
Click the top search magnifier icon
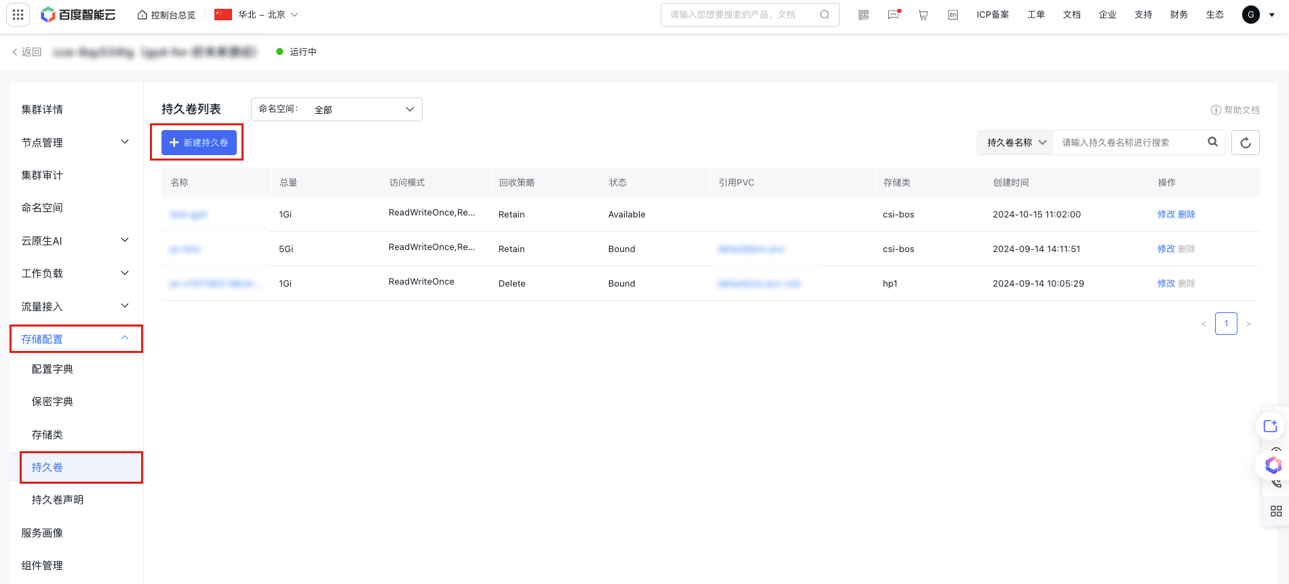pos(824,15)
